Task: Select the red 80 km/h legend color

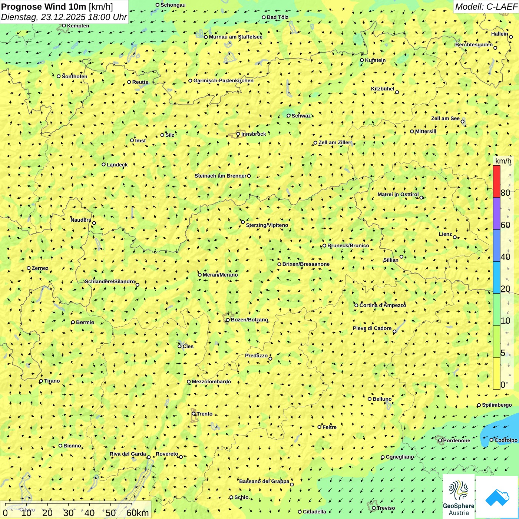Action: [496, 181]
